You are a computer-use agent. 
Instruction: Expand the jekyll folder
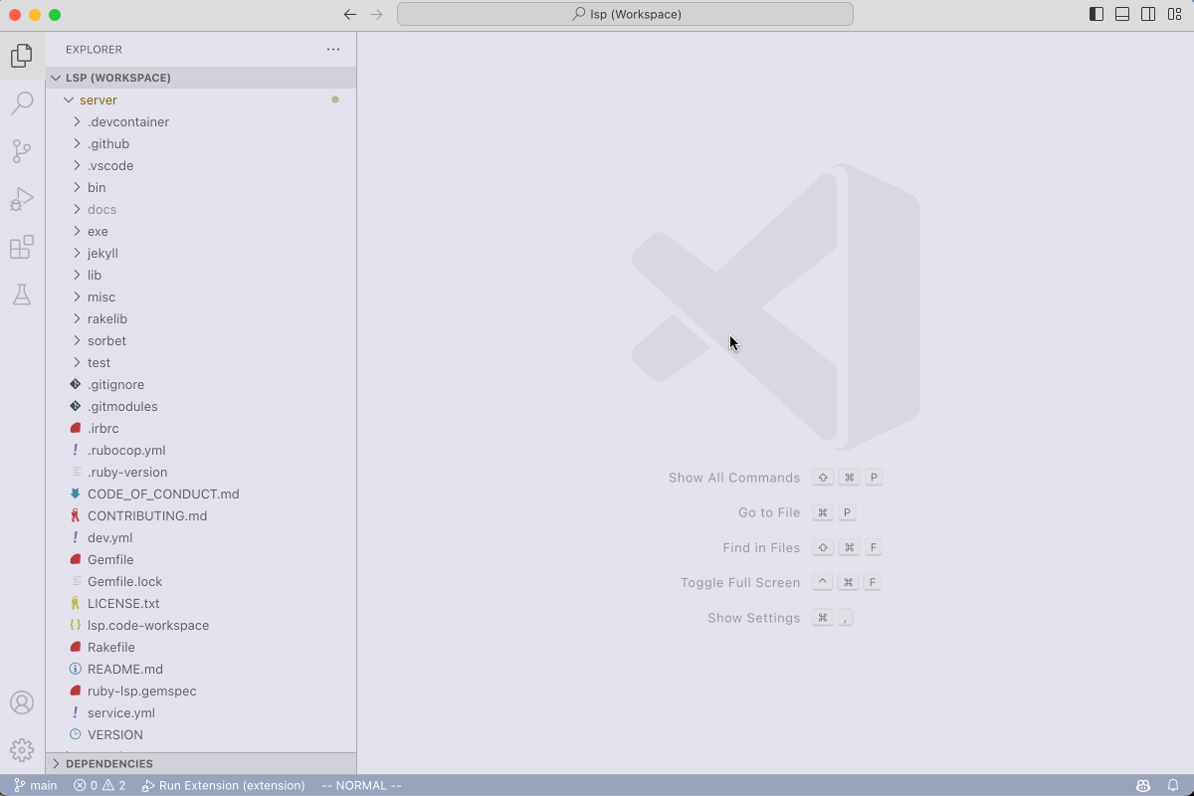pos(201,253)
